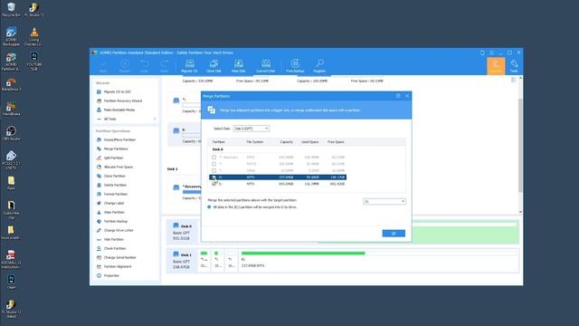579x326 pixels.
Task: Open the Register toolbar item
Action: pos(319,66)
